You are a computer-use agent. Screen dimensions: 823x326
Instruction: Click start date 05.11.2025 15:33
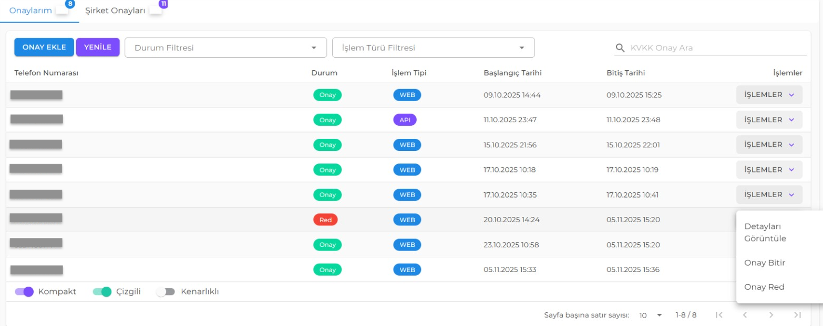pos(510,270)
